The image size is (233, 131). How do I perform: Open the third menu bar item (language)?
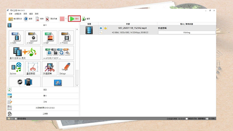coord(25,14)
